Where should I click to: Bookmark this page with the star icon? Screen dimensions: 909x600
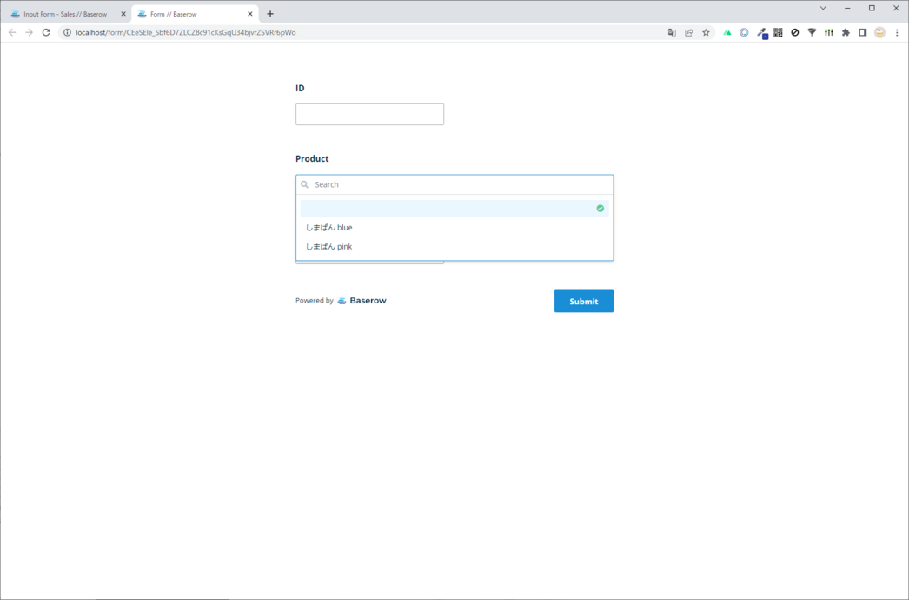tap(706, 33)
